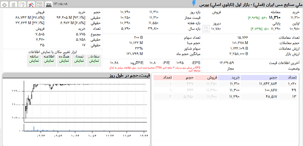Click the EPS value ۱۰۴۵
This screenshot has width=303, height=146.
coord(180,63)
